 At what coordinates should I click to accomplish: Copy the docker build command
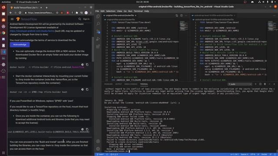(x=87, y=65)
